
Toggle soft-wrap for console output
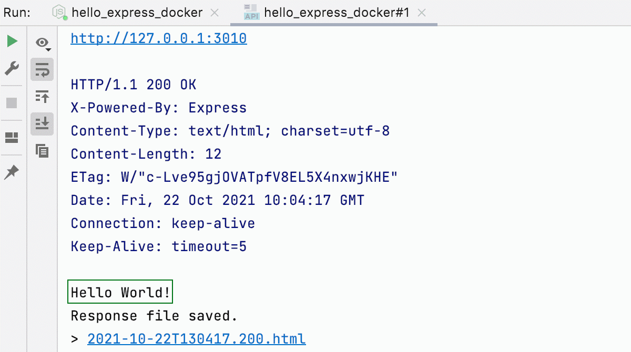click(x=42, y=69)
